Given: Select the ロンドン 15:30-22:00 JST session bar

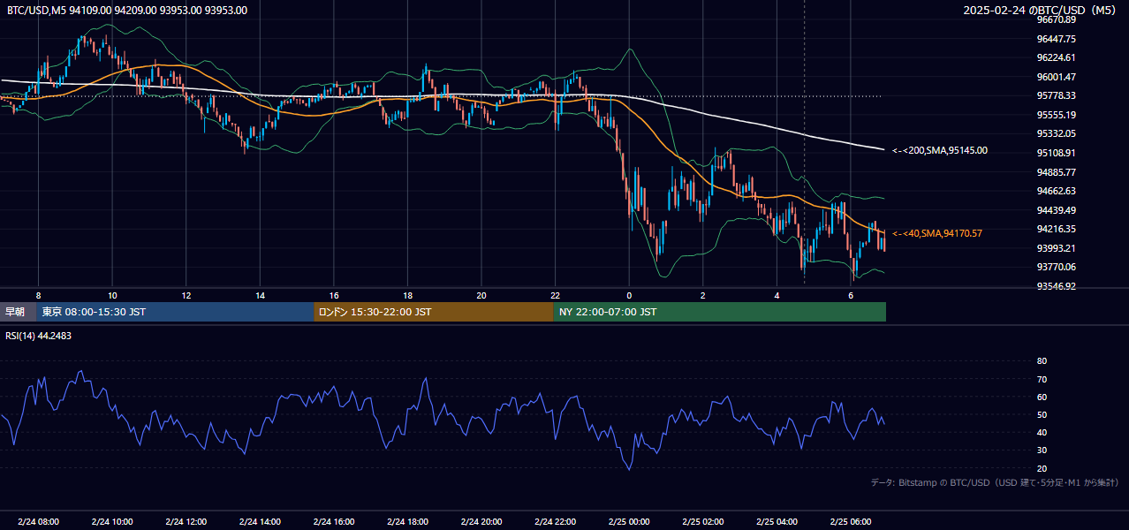Looking at the screenshot, I should 434,312.
